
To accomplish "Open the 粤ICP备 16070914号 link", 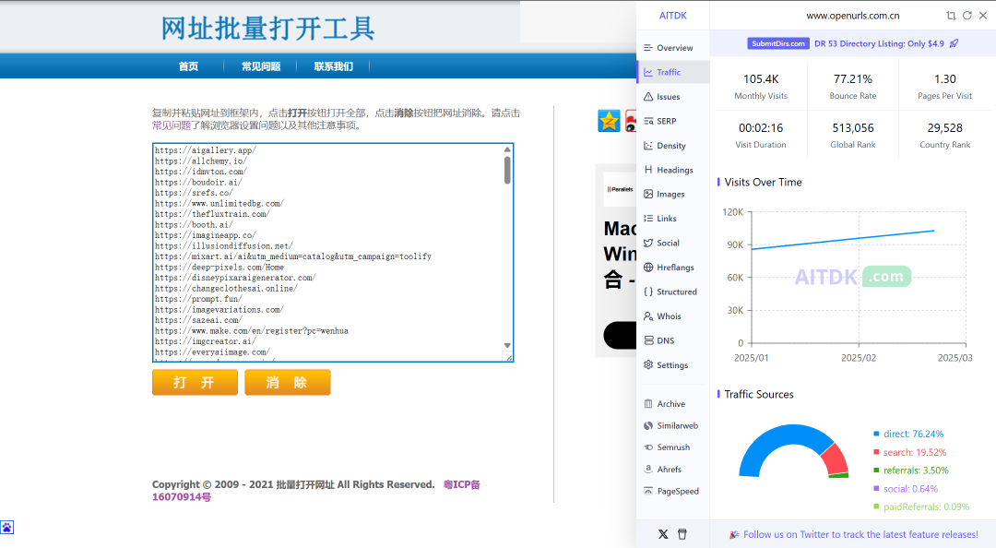I will [315, 491].
